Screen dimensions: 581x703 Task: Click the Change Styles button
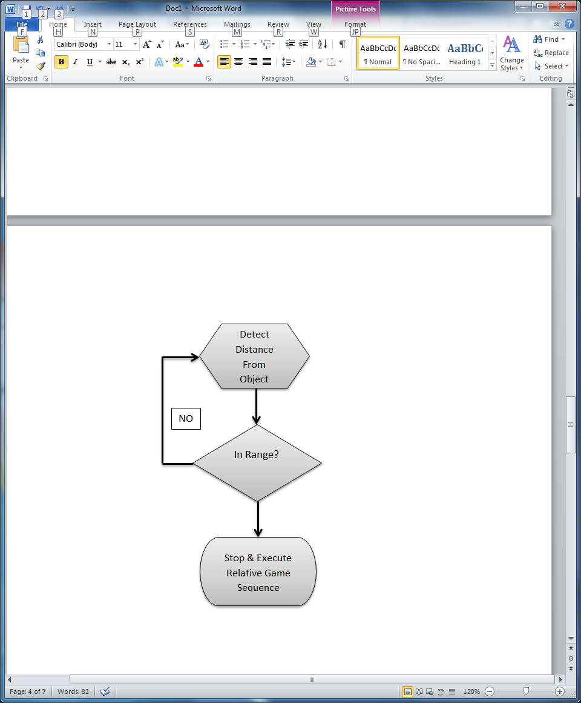[511, 54]
